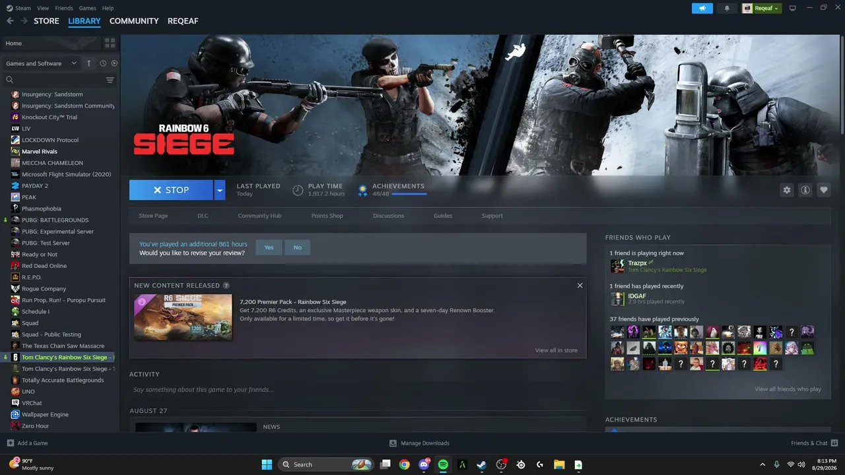Image resolution: width=845 pixels, height=475 pixels.
Task: Click the back navigation arrow
Action: coord(10,21)
